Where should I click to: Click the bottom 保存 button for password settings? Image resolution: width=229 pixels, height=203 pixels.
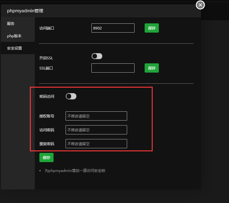[x=46, y=157]
